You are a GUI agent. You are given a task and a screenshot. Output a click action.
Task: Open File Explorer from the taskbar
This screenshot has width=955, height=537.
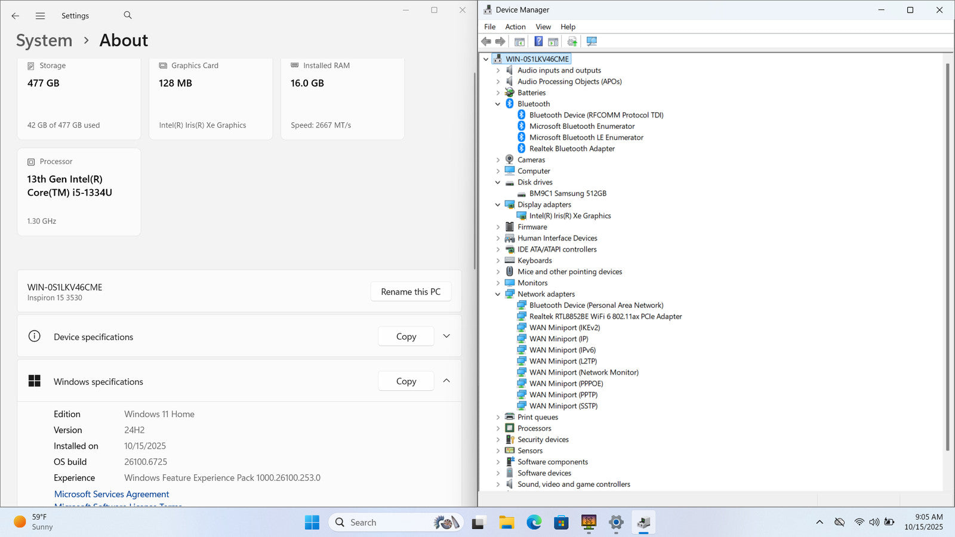click(507, 523)
